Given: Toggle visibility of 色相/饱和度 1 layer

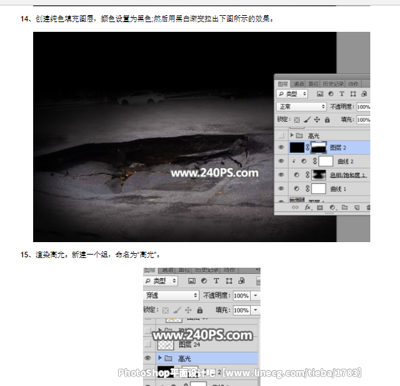Looking at the screenshot, I should 281,175.
